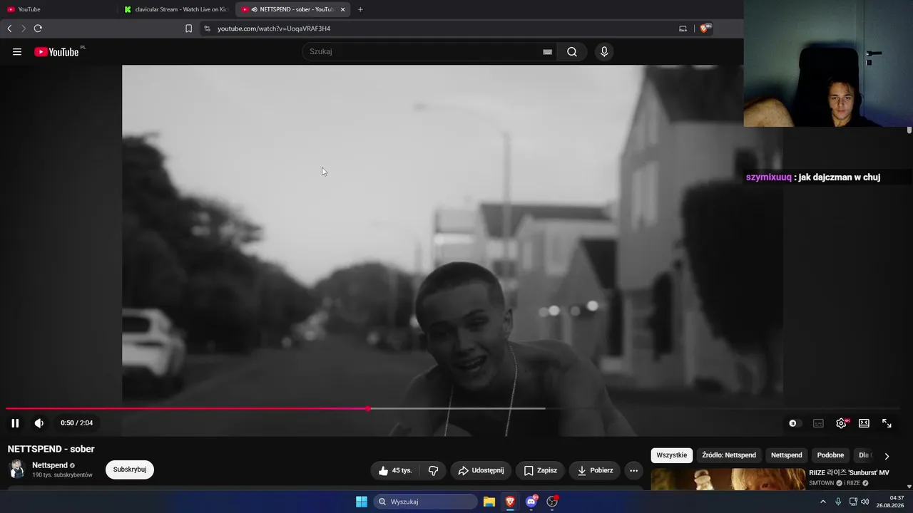Viewport: 913px width, 513px height.
Task: Select the Źródło: Nettspend chip
Action: point(729,455)
